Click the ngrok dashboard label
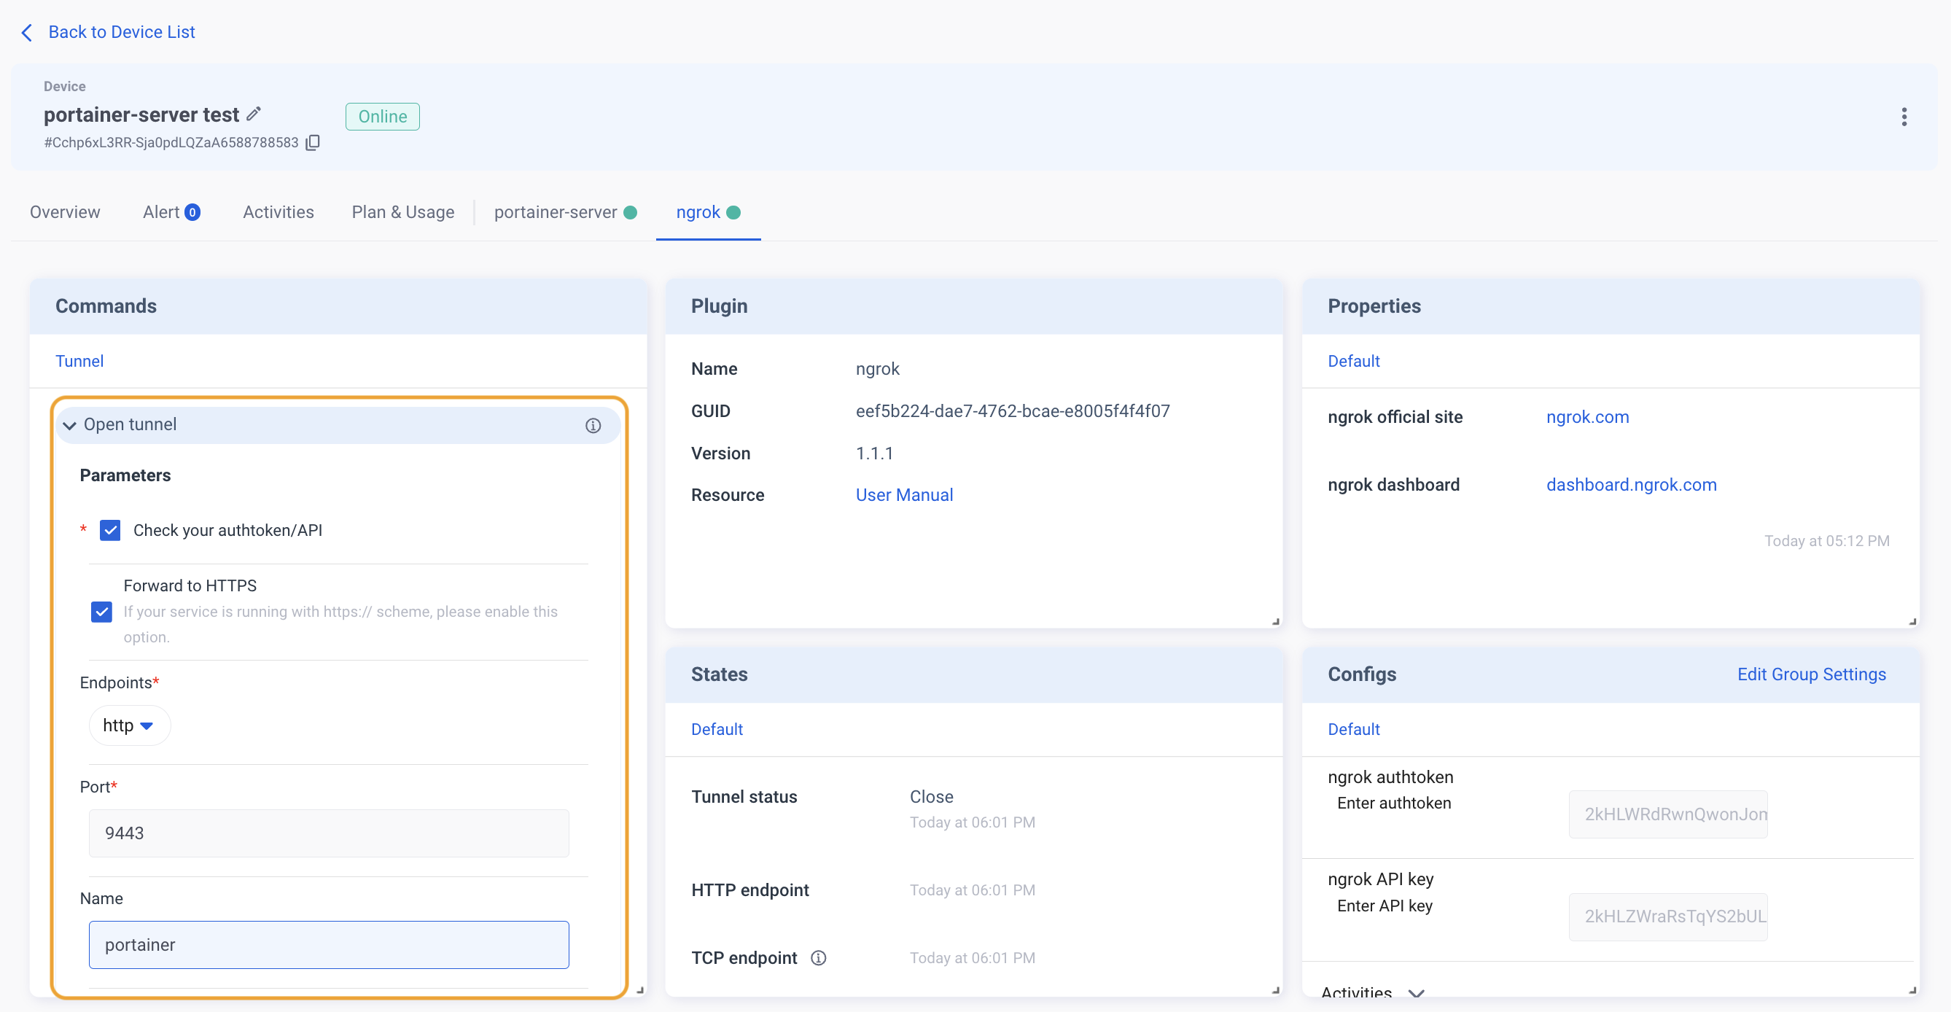This screenshot has height=1012, width=1951. [x=1393, y=485]
